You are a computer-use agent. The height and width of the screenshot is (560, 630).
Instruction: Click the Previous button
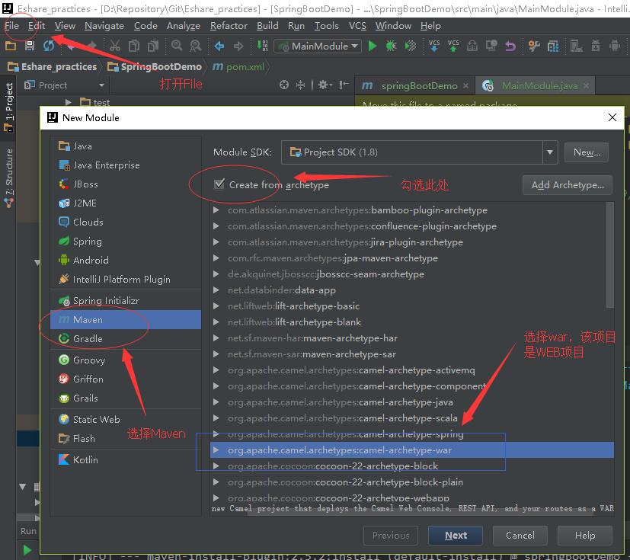[x=391, y=535]
